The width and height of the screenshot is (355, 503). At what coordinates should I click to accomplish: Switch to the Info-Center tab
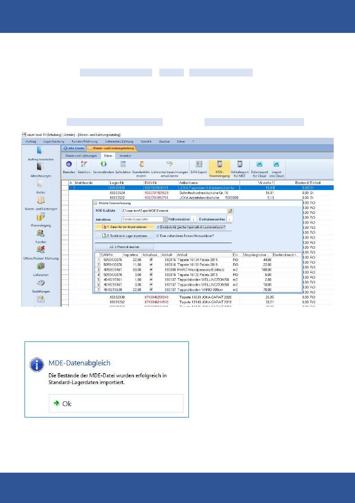(74, 148)
